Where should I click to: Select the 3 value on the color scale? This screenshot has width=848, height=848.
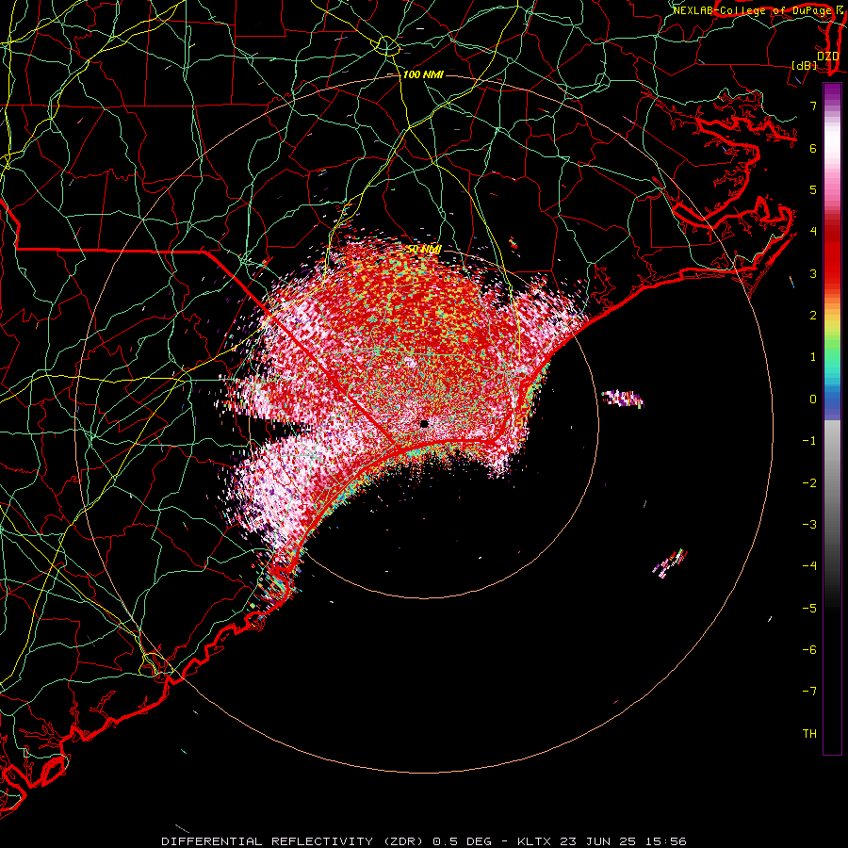click(813, 273)
